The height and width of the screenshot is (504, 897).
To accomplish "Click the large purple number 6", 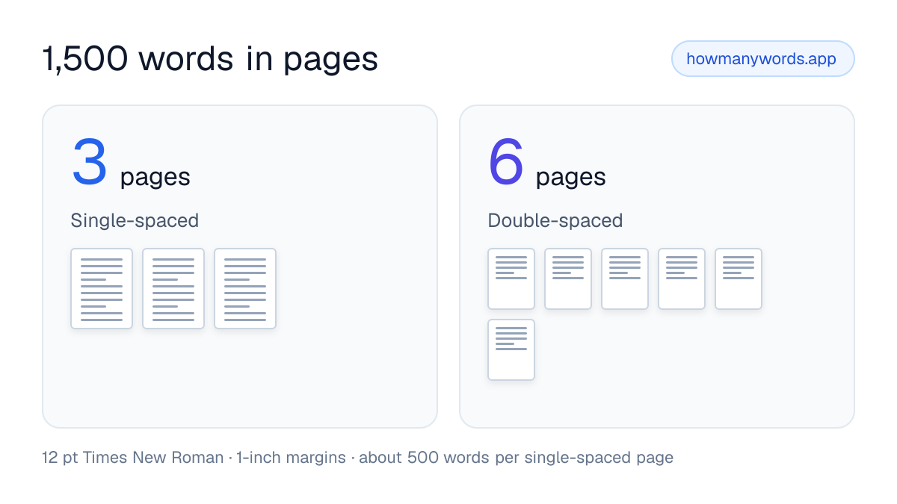I will (506, 163).
